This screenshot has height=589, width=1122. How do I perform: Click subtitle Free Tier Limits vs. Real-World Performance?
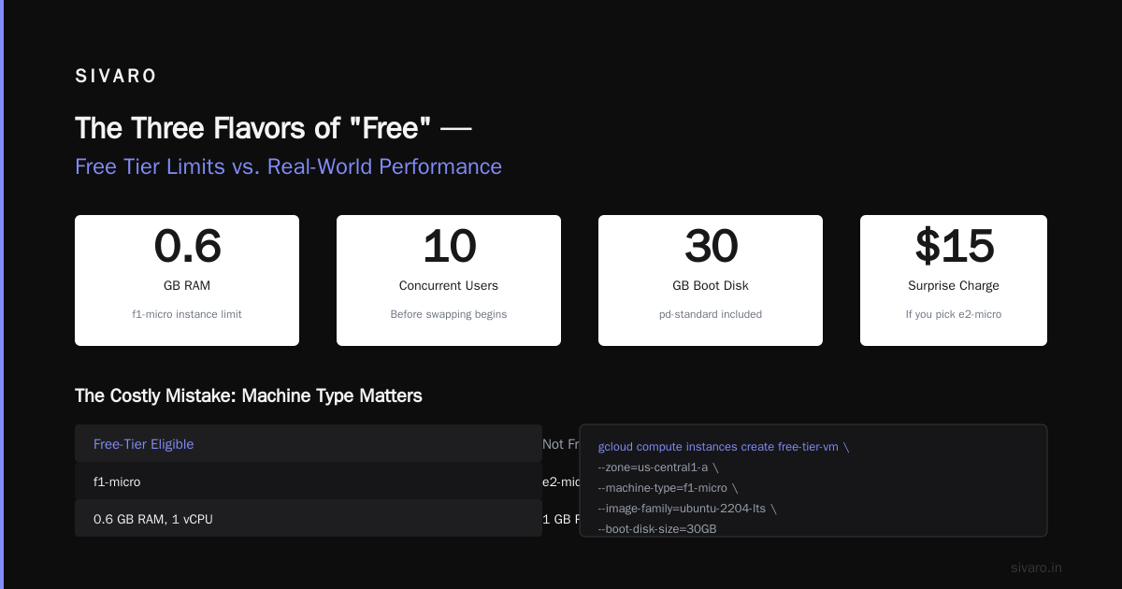(288, 166)
